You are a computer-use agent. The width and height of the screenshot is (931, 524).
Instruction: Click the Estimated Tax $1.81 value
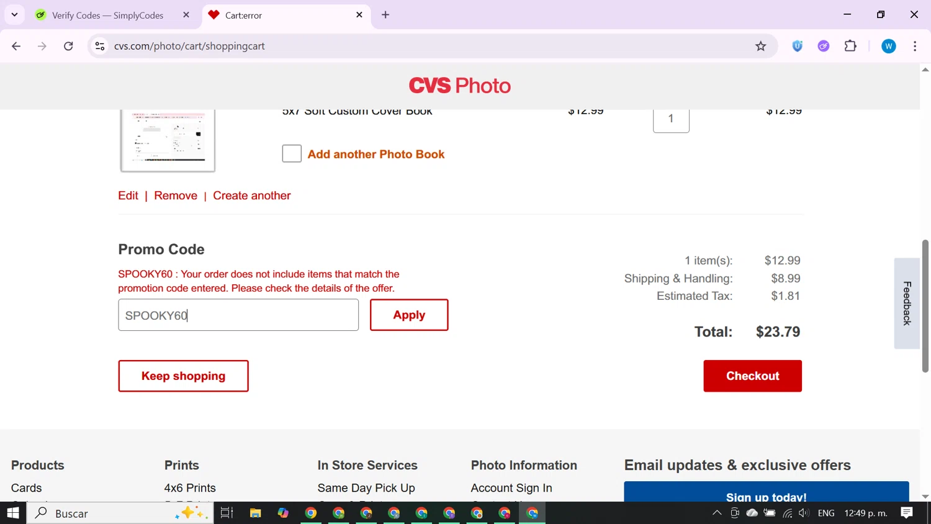(786, 296)
